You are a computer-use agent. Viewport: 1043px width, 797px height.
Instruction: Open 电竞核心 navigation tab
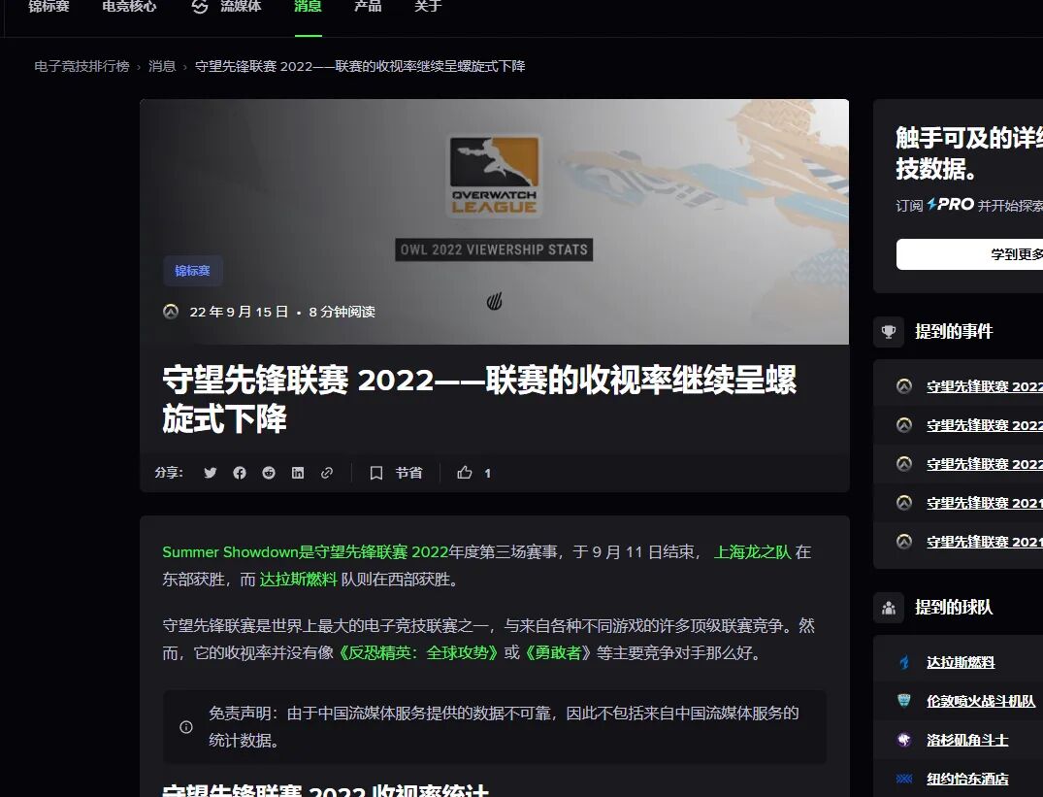129,6
